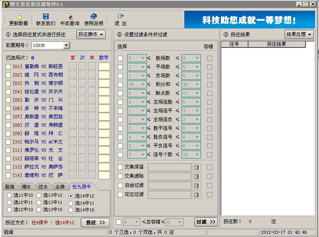This screenshot has width=319, height=237.
Task: Open the 彩票期号 12035 dropdown
Action: 66,46
